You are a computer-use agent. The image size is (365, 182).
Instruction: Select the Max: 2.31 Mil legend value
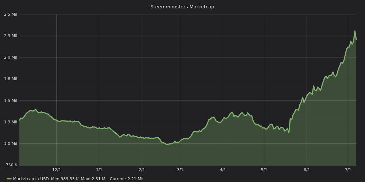pos(94,179)
